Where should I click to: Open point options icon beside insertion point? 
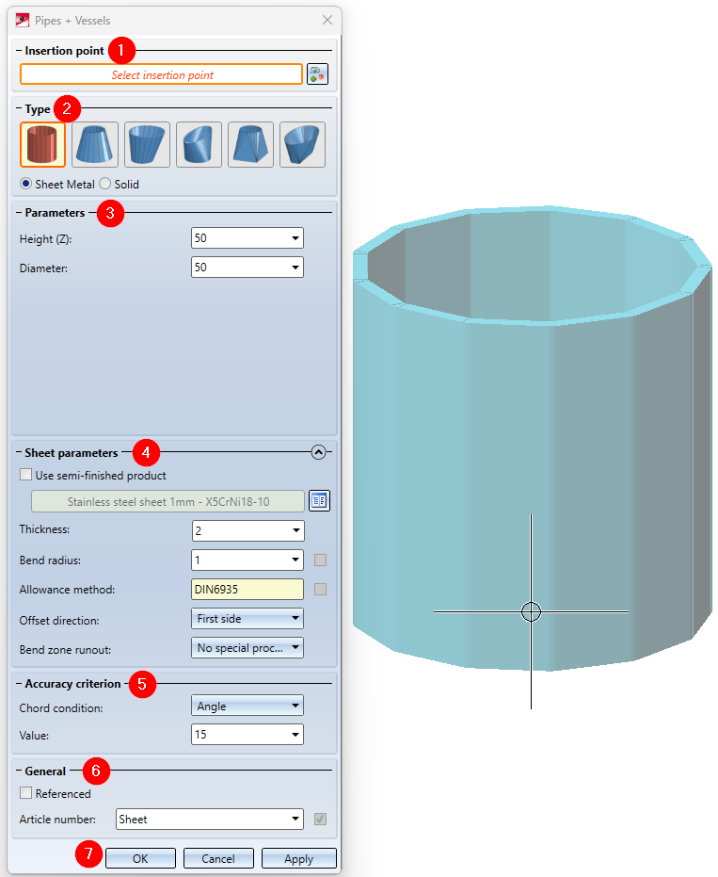click(317, 74)
